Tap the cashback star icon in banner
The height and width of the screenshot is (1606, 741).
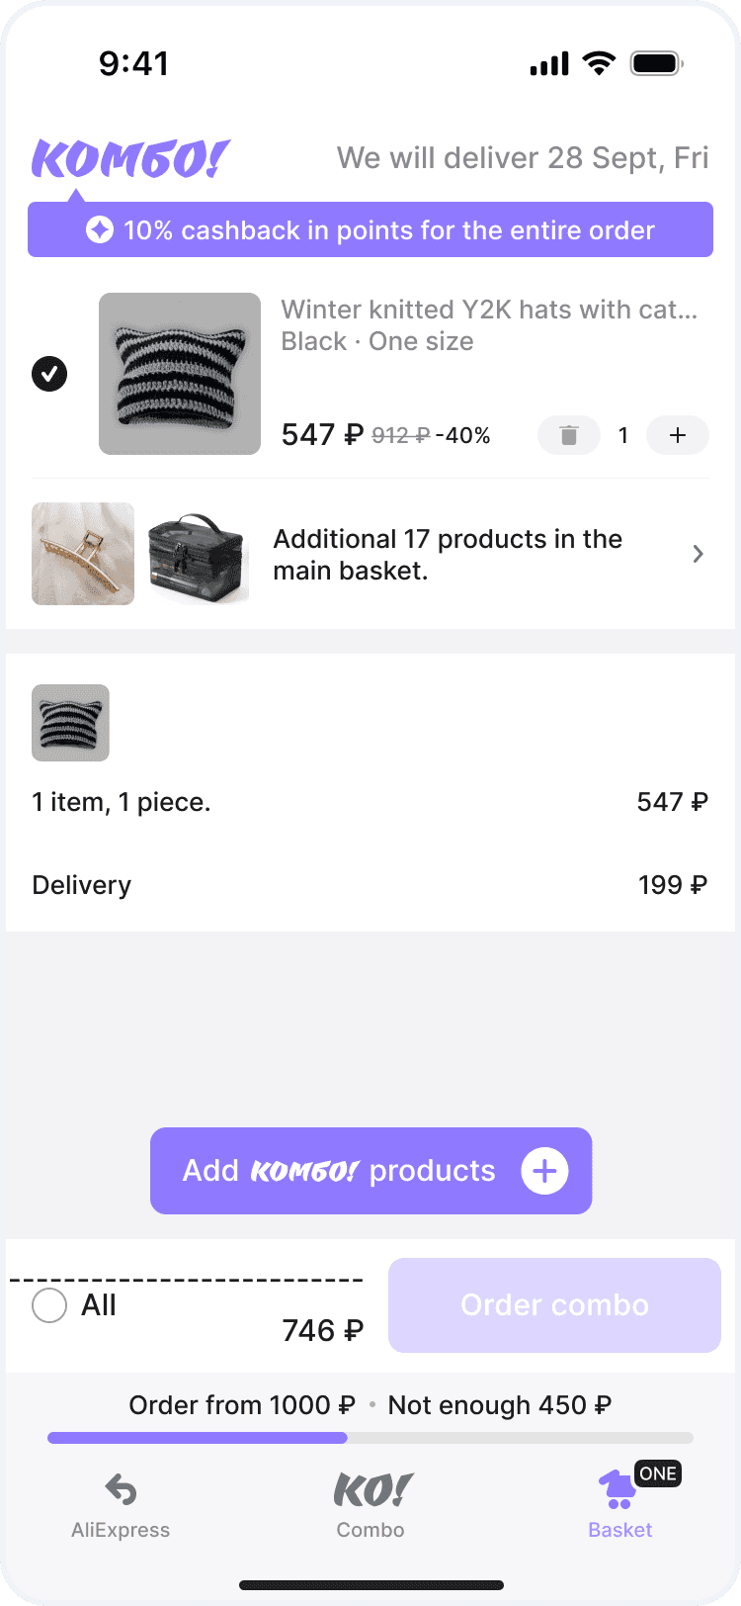pyautogui.click(x=100, y=230)
